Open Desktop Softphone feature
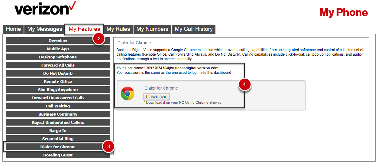The height and width of the screenshot is (164, 378). coord(58,57)
